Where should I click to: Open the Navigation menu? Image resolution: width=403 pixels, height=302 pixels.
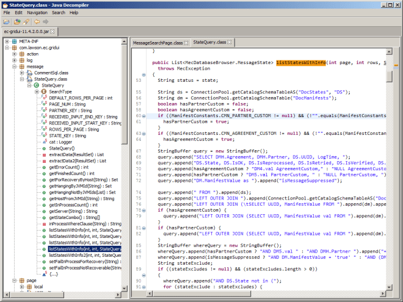(37, 12)
